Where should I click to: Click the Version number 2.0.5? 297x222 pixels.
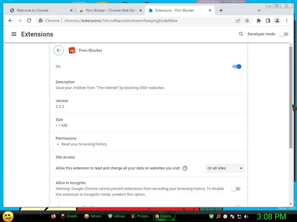[x=60, y=107]
